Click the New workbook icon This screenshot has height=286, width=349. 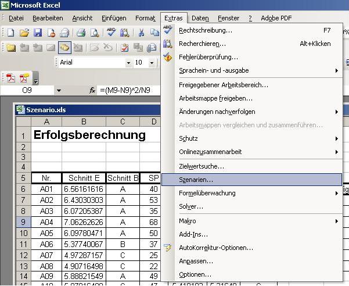pos(12,33)
